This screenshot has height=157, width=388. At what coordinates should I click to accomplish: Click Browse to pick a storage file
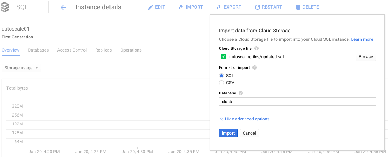coord(366,57)
